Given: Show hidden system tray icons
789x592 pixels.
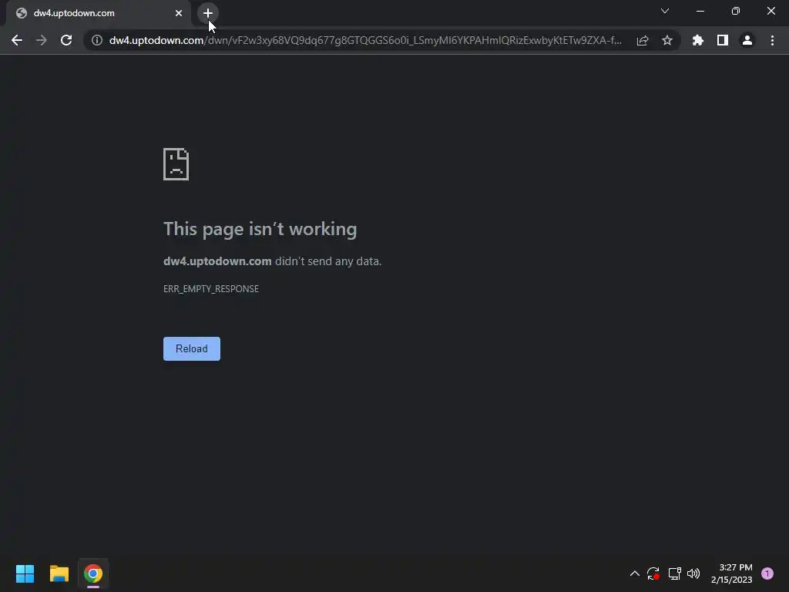Looking at the screenshot, I should pos(635,573).
